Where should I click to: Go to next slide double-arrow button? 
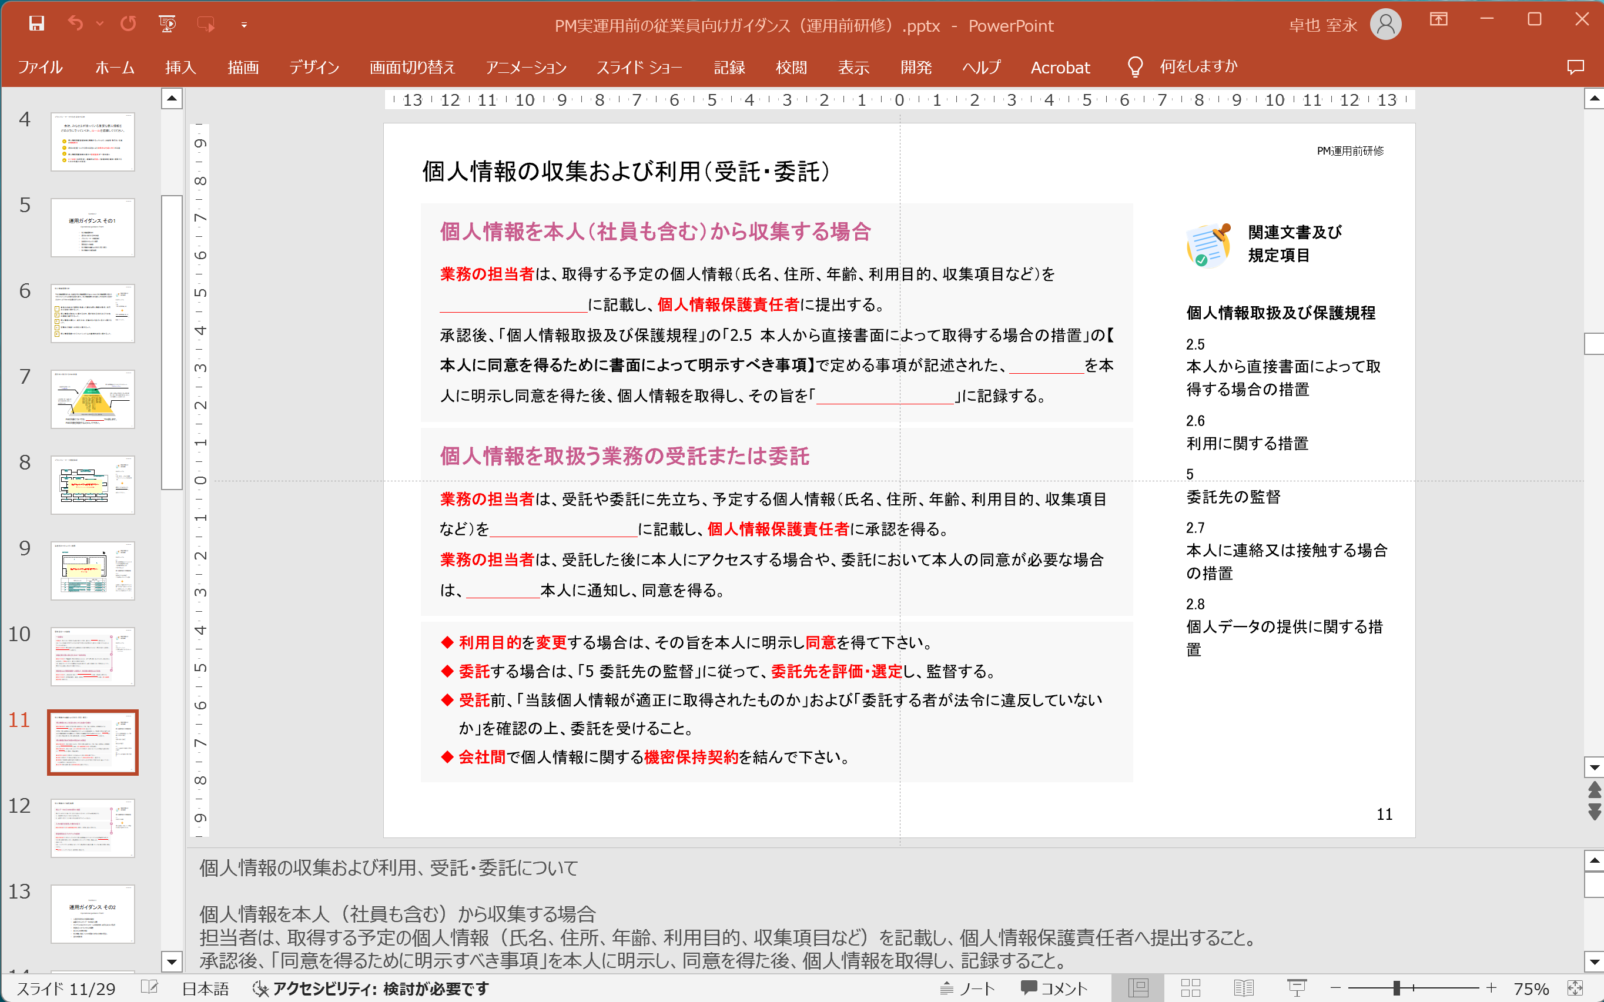[1593, 812]
